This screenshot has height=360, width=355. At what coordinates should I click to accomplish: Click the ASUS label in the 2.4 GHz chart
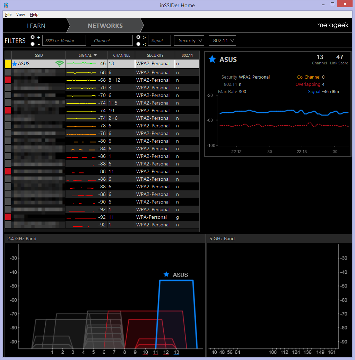pyautogui.click(x=180, y=275)
